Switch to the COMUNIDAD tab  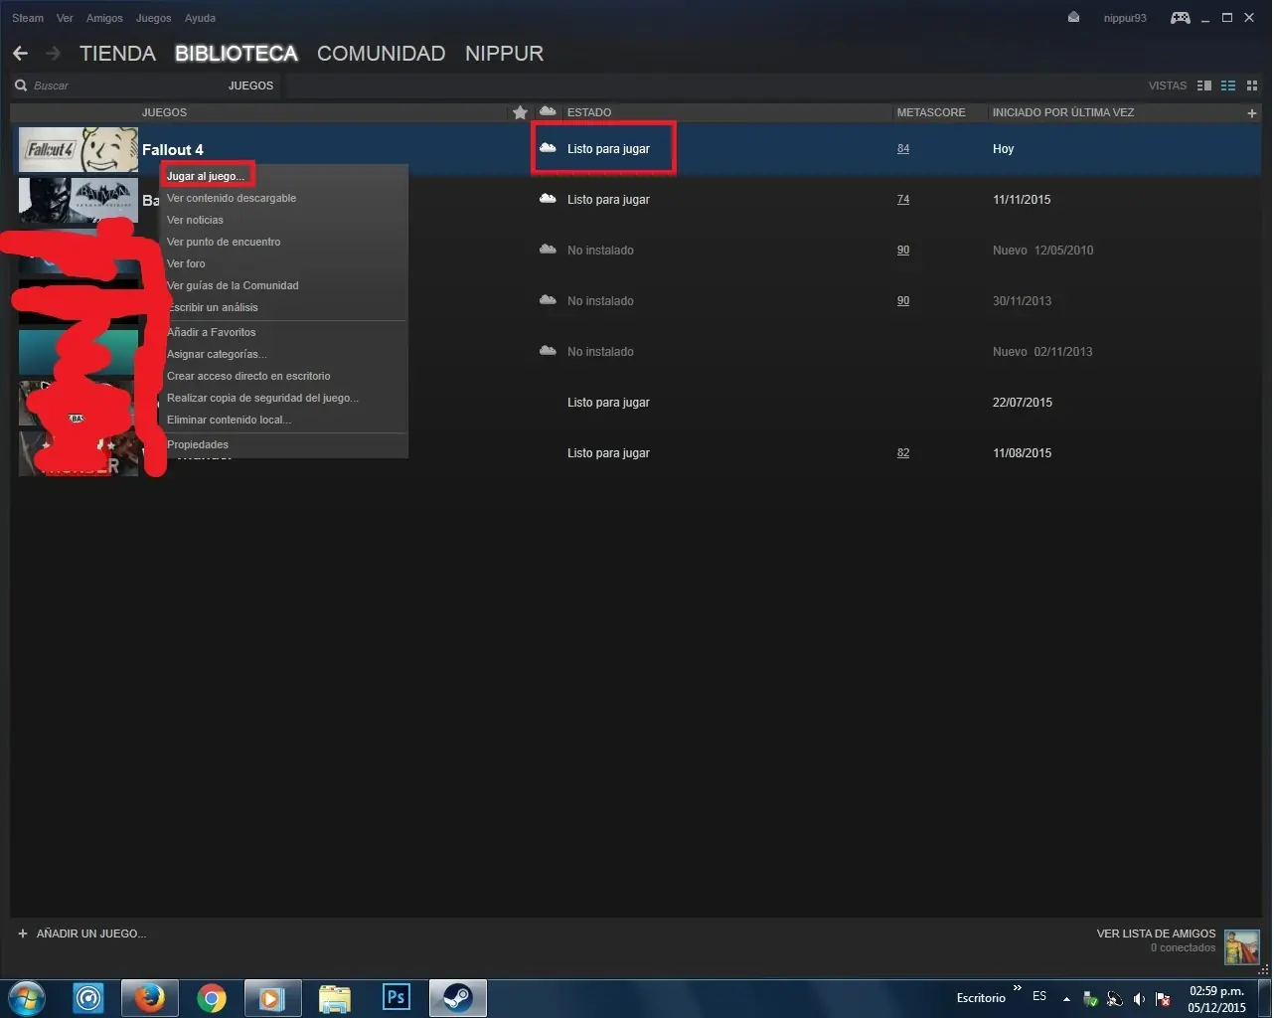click(x=381, y=54)
